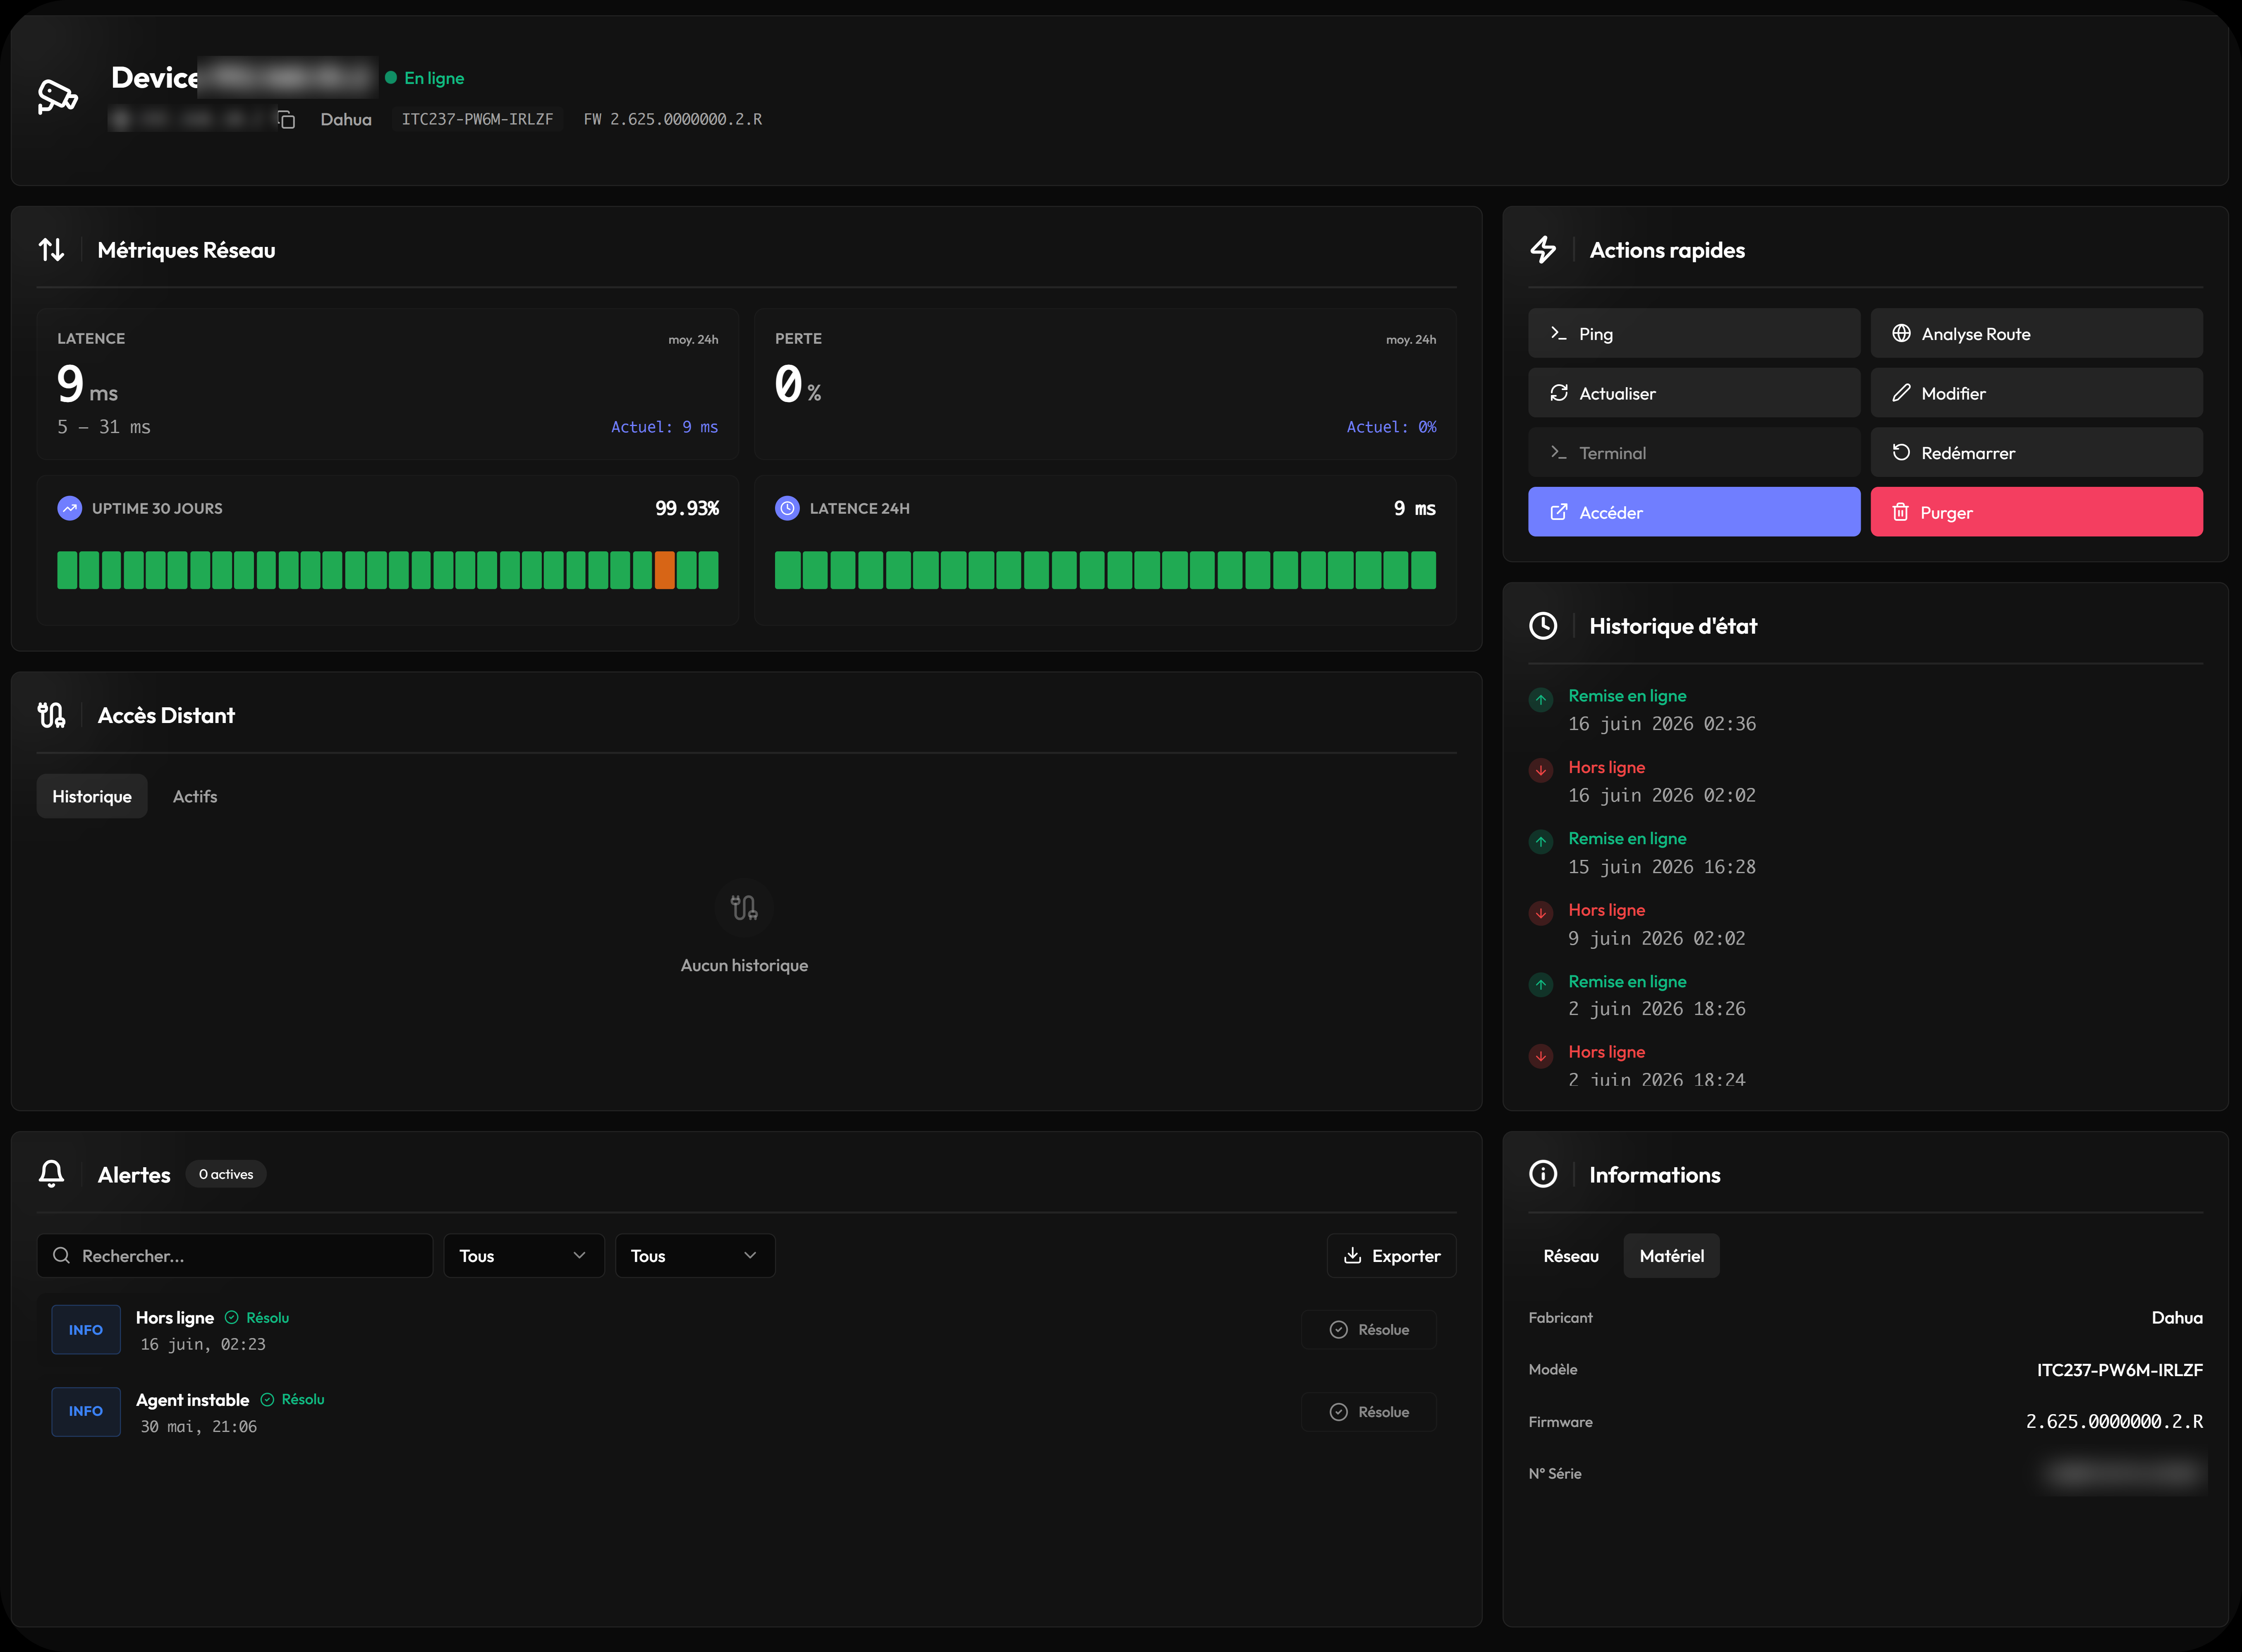
Task: Click the Actuel: 9 ms latency value
Action: point(665,427)
